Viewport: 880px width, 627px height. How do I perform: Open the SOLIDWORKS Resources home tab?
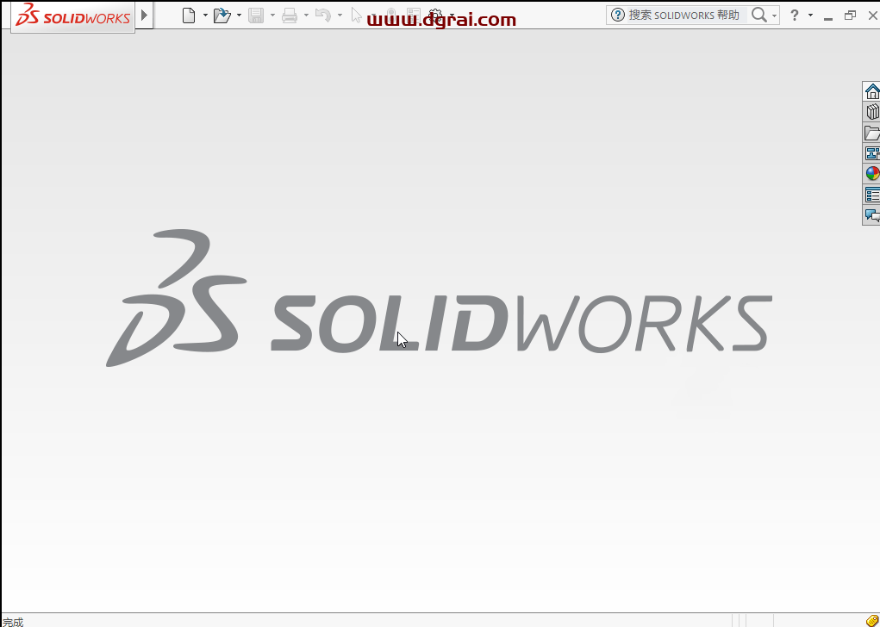(x=871, y=90)
